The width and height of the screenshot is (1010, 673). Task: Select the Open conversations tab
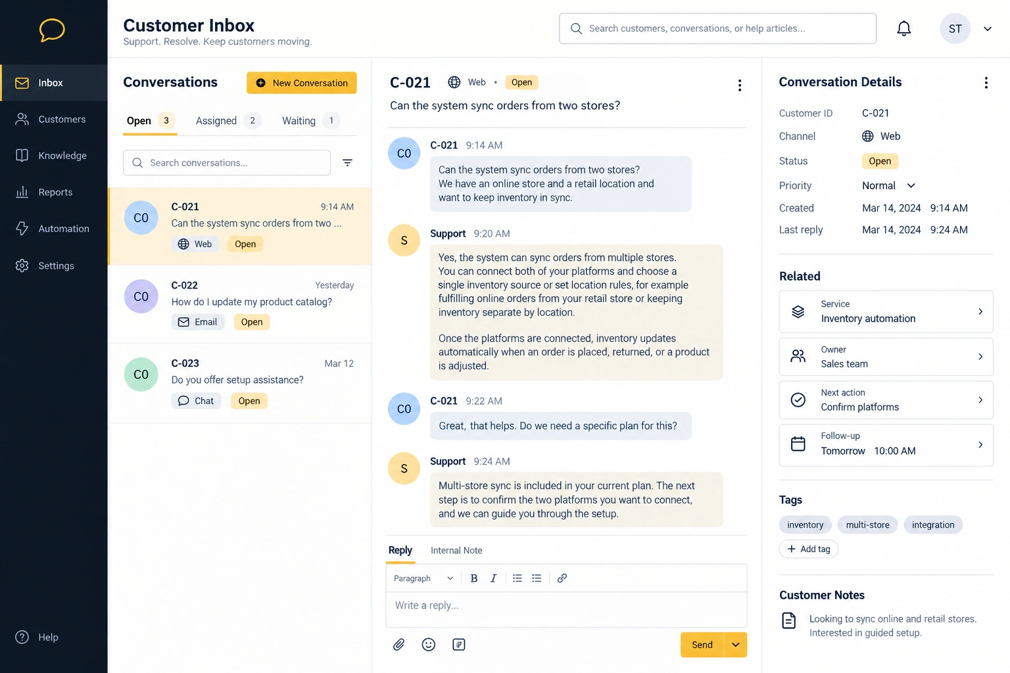click(x=150, y=121)
